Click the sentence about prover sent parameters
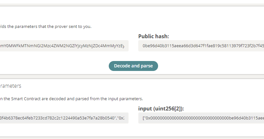This screenshot has width=264, height=139. [x=46, y=26]
